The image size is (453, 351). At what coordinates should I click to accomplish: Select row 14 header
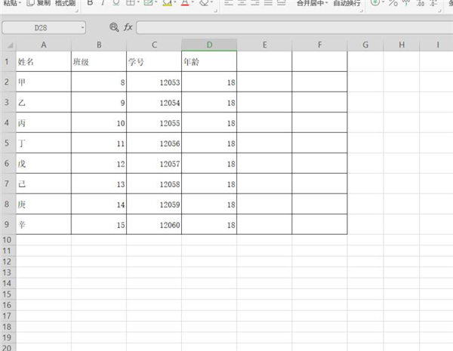click(7, 283)
